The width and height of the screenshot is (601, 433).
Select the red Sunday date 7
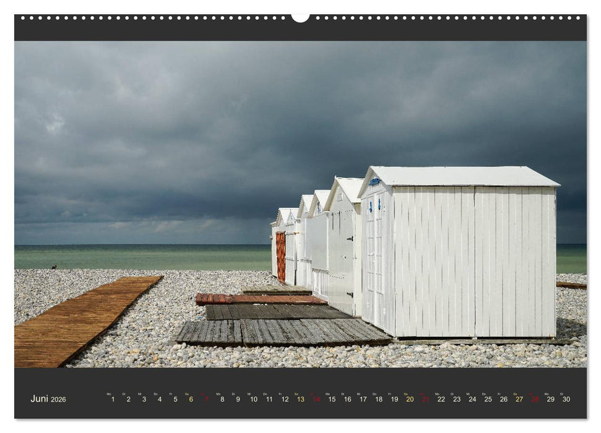pos(206,400)
